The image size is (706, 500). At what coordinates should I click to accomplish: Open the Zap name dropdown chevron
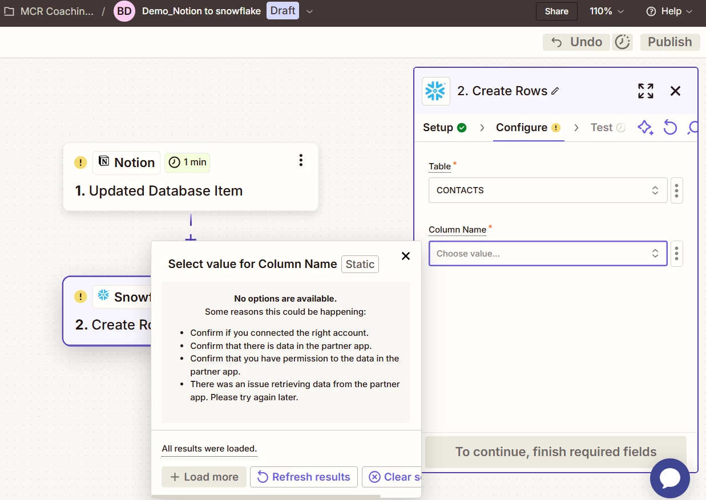(x=309, y=11)
